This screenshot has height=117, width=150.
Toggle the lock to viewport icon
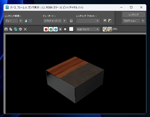[71, 21]
